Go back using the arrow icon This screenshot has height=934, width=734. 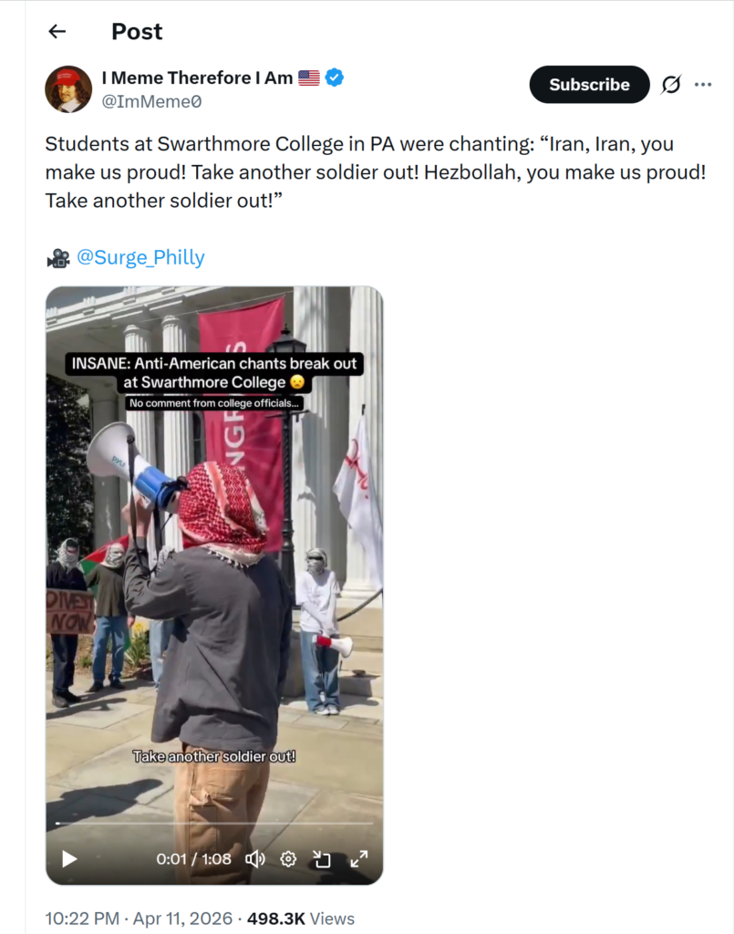click(x=57, y=31)
